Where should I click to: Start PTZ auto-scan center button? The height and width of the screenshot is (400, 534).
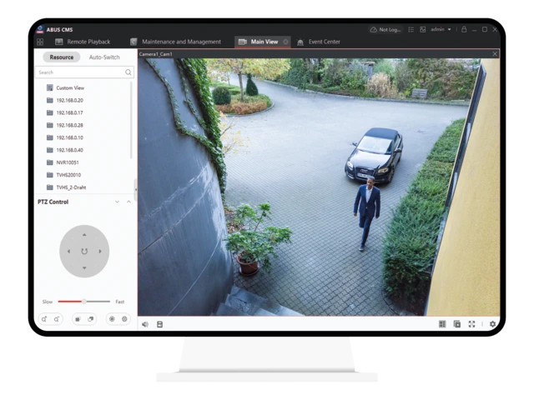click(84, 252)
